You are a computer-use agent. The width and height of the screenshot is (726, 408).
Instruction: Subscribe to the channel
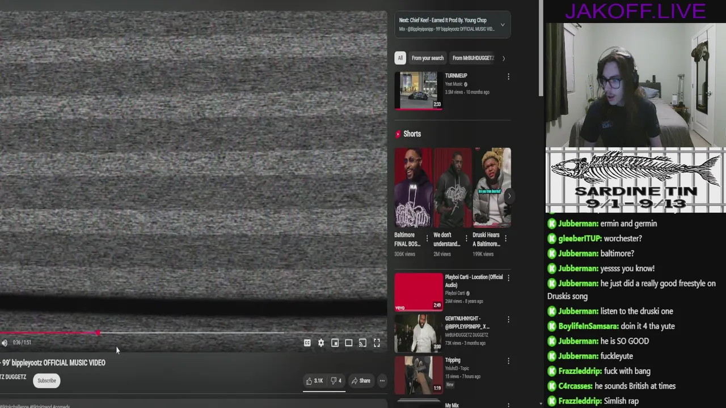pyautogui.click(x=47, y=381)
